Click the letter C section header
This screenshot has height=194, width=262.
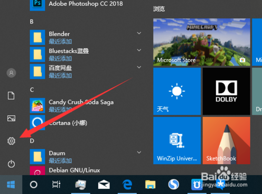coord(32,90)
